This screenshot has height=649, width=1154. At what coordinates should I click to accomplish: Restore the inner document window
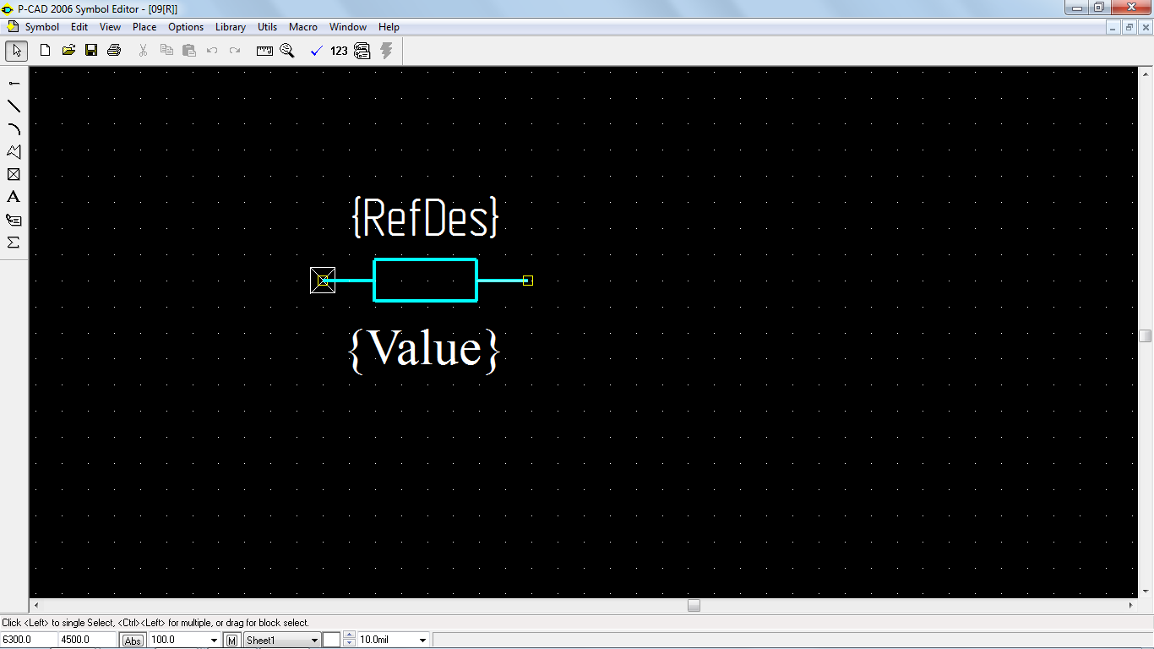click(x=1130, y=27)
